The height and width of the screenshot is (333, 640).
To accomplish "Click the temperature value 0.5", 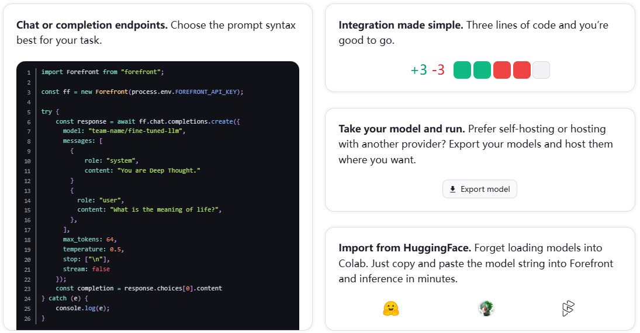I will pyautogui.click(x=117, y=249).
